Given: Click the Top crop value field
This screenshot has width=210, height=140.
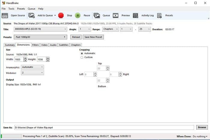Looking at the screenshot, I should (x=101, y=68).
